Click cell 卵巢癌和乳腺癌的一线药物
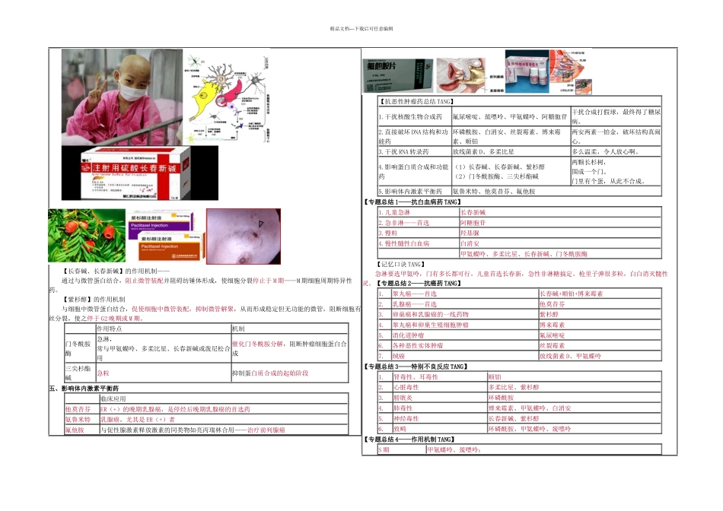This screenshot has height=511, width=723. [430, 314]
